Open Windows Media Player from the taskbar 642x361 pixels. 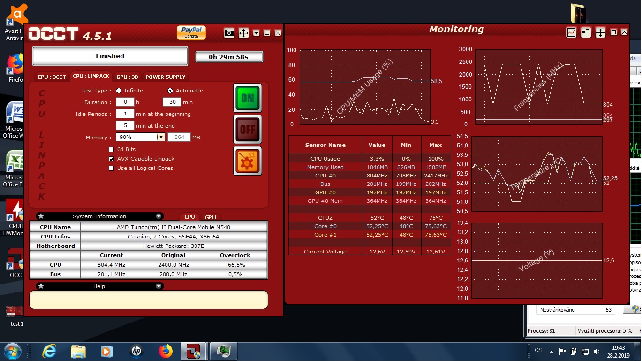107,351
